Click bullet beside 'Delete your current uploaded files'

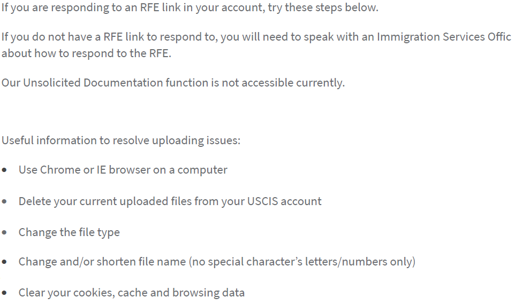pos(4,201)
